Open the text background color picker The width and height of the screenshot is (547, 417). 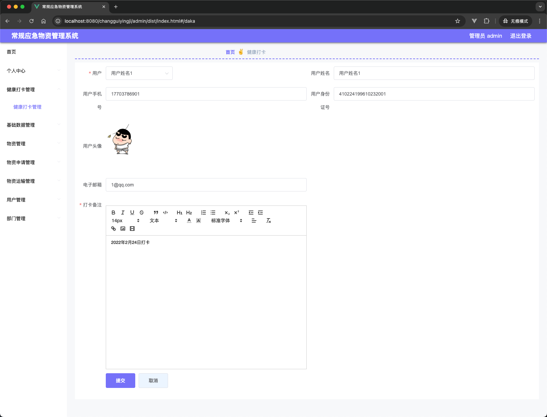199,221
